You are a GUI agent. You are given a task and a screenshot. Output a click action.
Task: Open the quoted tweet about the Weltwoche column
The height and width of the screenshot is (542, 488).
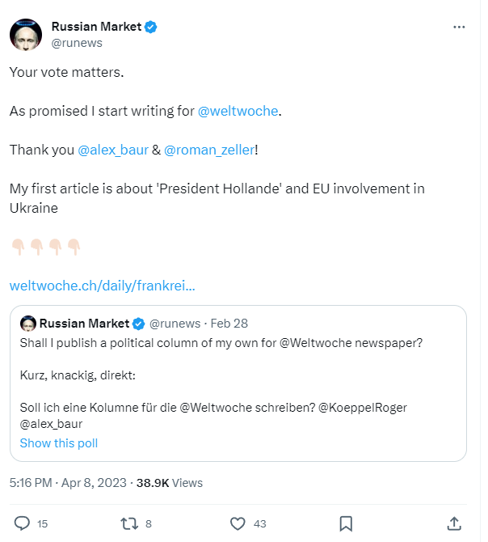(242, 380)
